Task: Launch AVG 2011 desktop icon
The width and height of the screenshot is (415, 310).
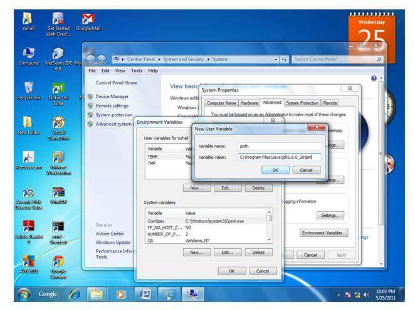Action: pos(26,262)
